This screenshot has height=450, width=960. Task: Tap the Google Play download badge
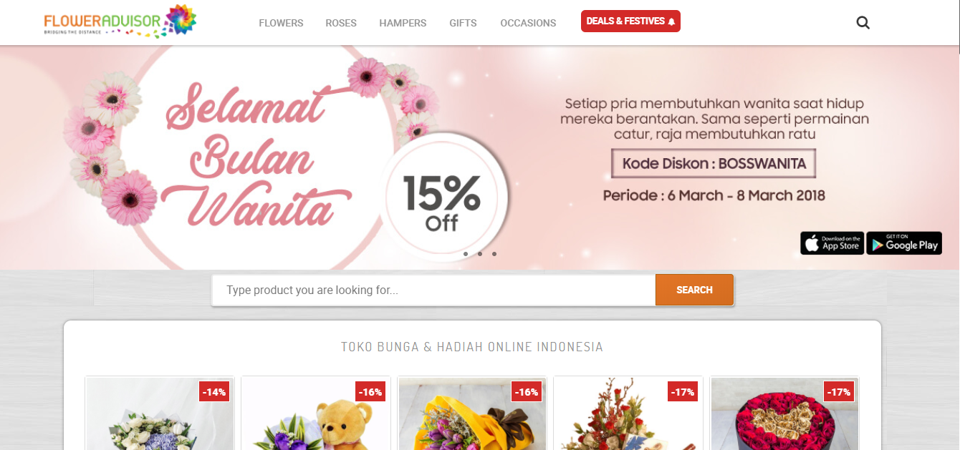(x=904, y=243)
